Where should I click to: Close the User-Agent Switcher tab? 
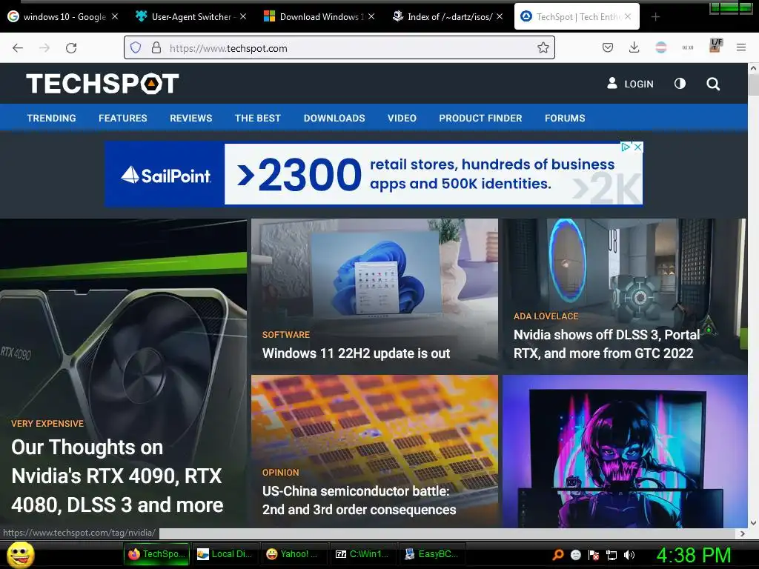(x=243, y=16)
